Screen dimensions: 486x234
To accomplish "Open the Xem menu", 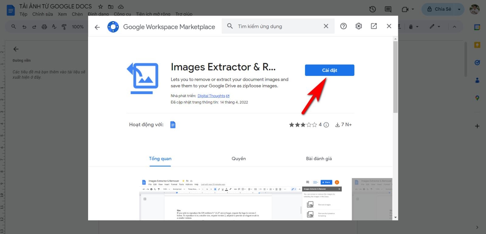I will coord(62,14).
